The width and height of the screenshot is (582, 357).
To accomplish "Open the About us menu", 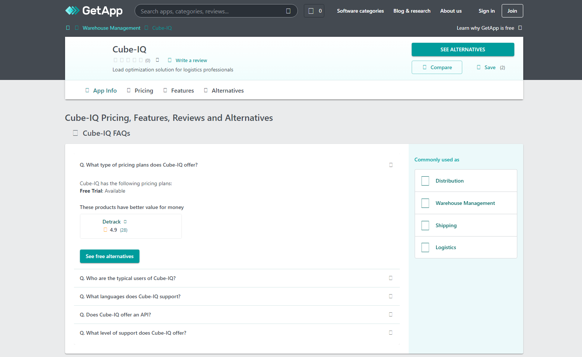I will 451,11.
